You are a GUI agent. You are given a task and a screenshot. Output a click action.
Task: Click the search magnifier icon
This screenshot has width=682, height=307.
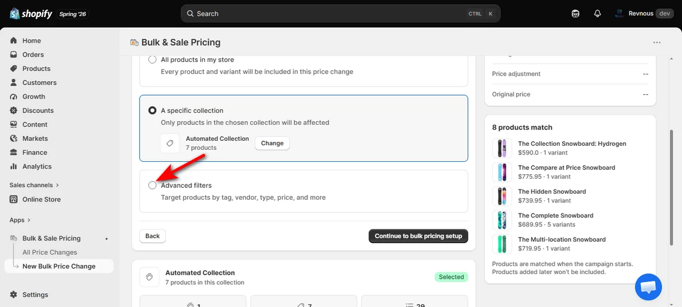tap(190, 14)
